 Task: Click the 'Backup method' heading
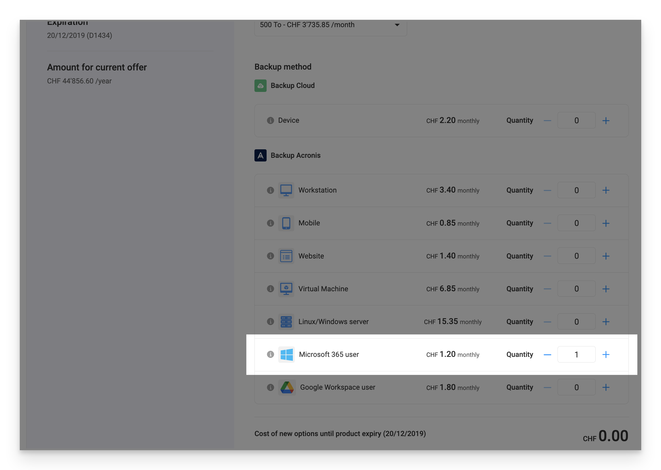pyautogui.click(x=283, y=67)
